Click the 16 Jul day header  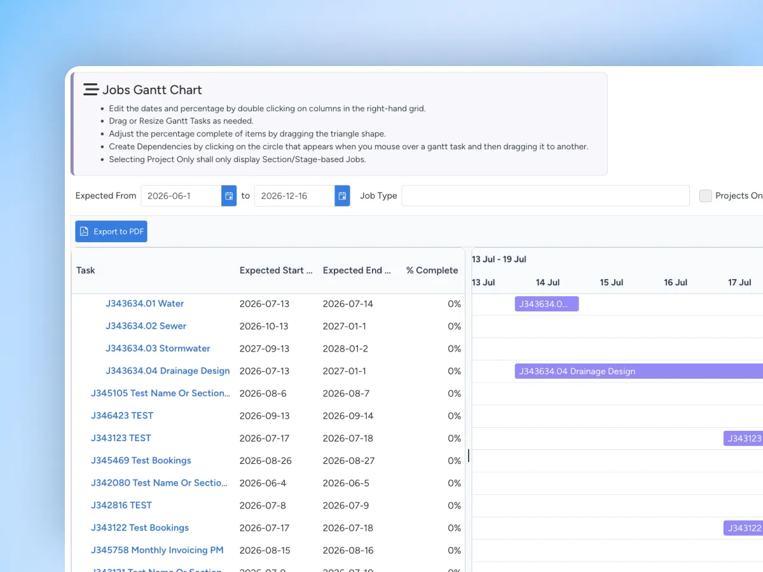click(x=676, y=282)
